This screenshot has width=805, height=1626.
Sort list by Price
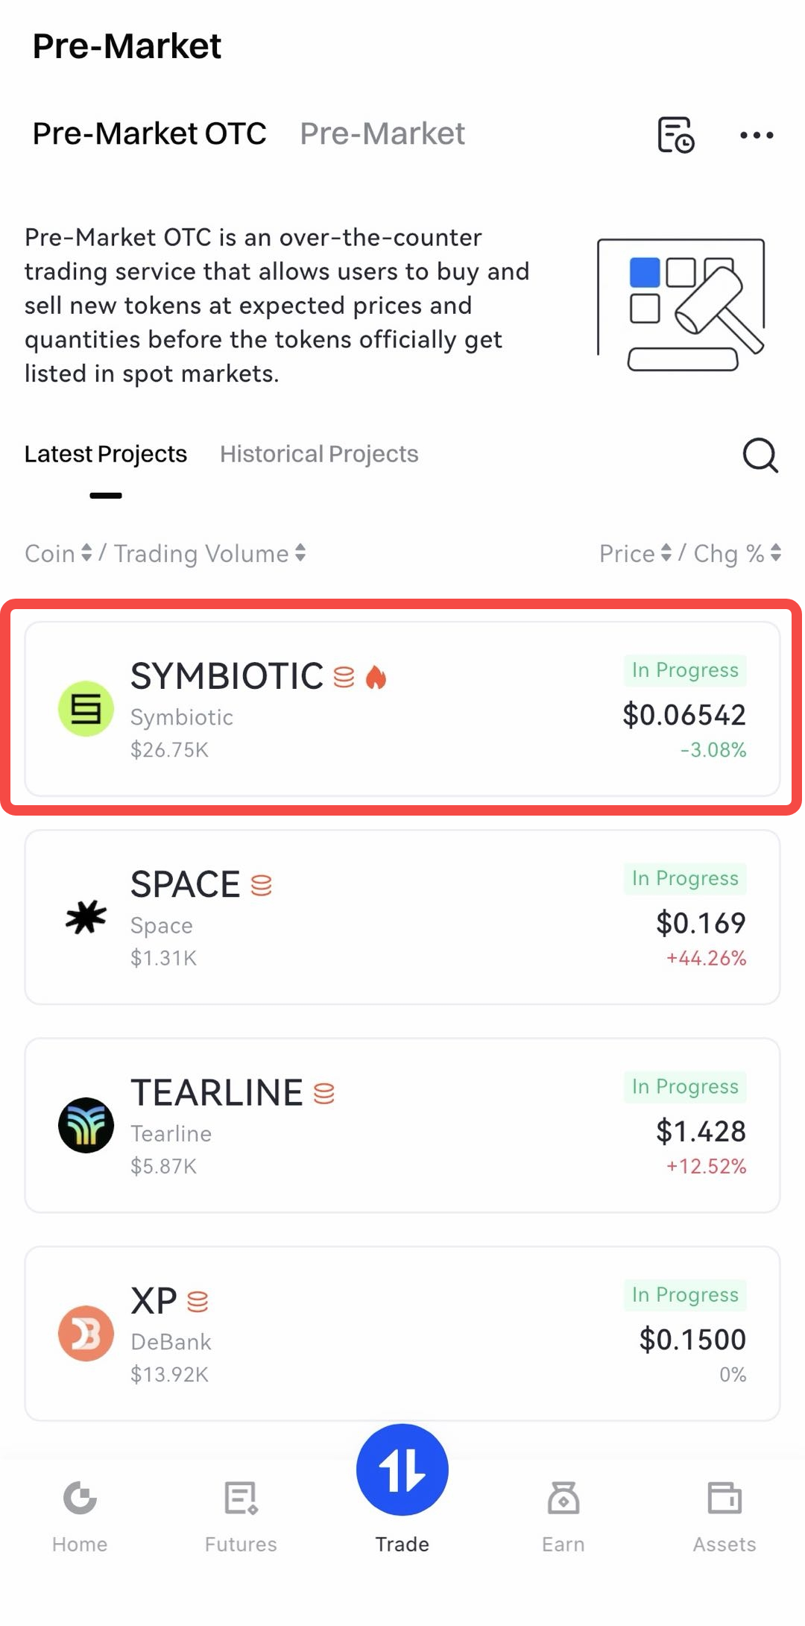(x=635, y=553)
